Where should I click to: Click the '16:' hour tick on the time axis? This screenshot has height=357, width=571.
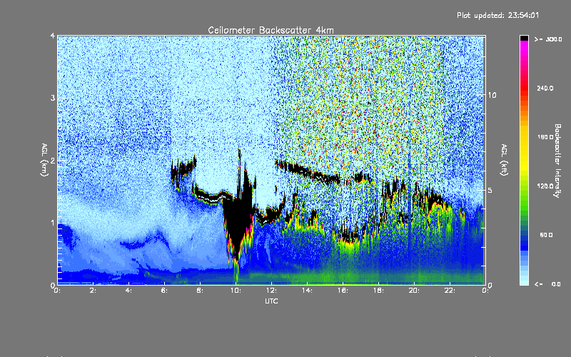(343, 291)
